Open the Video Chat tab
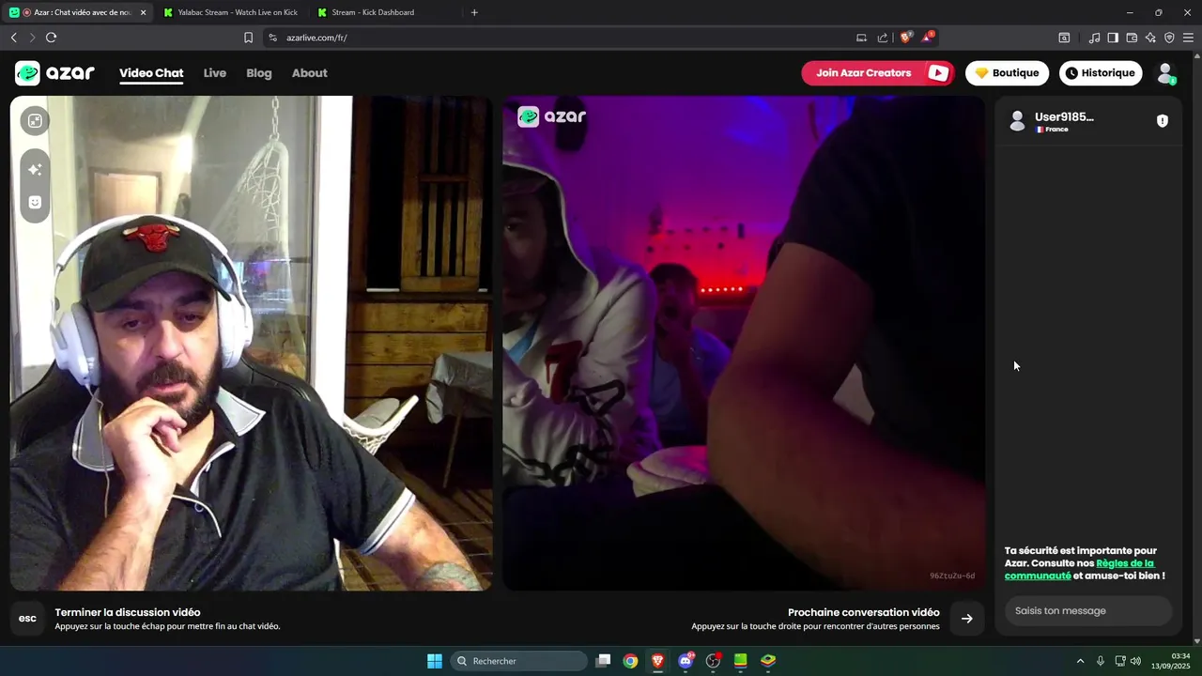Viewport: 1202px width, 676px height. (x=151, y=73)
